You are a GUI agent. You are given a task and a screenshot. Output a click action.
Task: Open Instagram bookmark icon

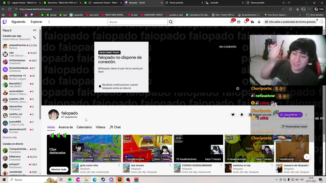[26, 15]
